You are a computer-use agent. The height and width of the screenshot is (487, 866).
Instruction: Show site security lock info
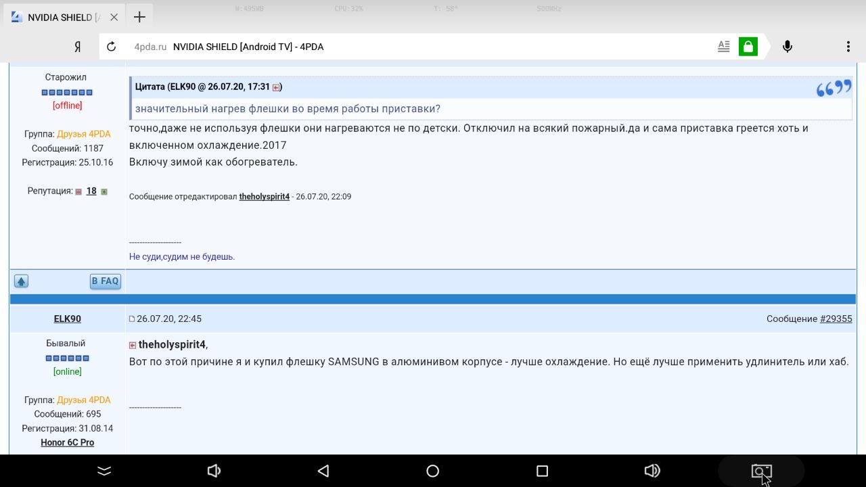coord(748,47)
